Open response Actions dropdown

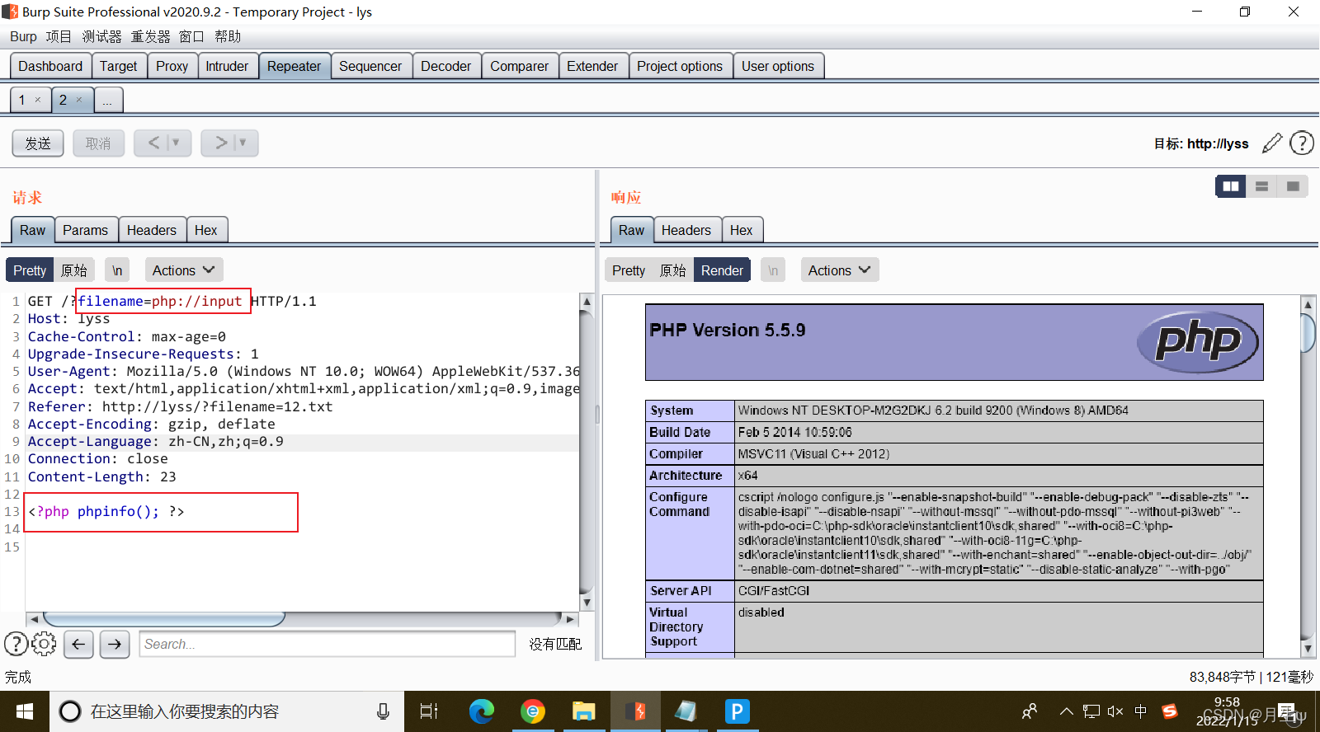pos(839,270)
